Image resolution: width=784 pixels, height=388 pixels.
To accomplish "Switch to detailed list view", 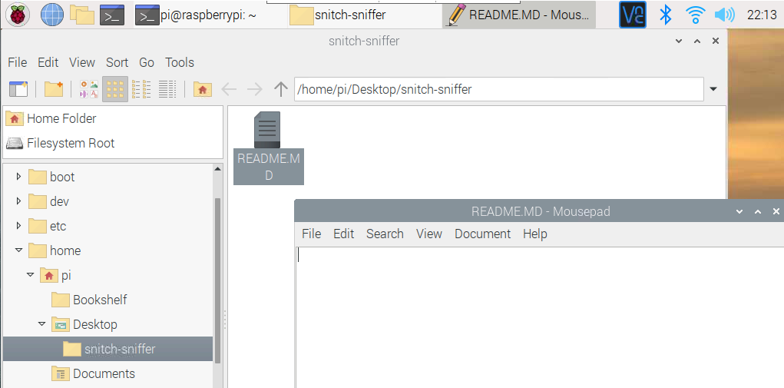I will click(x=167, y=89).
